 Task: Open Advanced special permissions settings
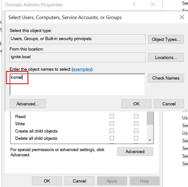135,152
